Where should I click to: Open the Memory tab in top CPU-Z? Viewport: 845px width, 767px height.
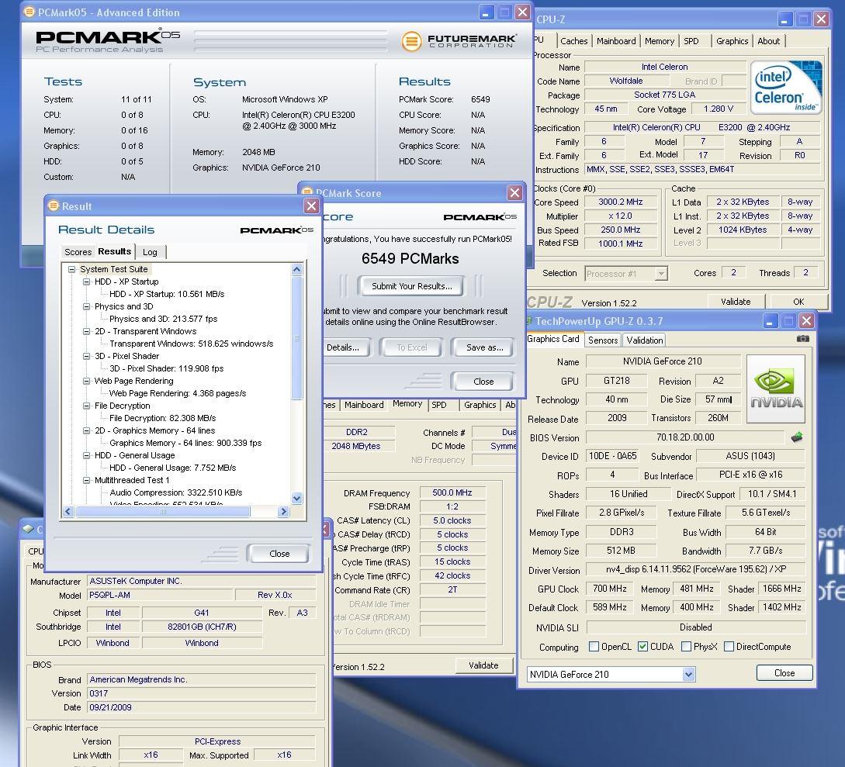tap(659, 41)
